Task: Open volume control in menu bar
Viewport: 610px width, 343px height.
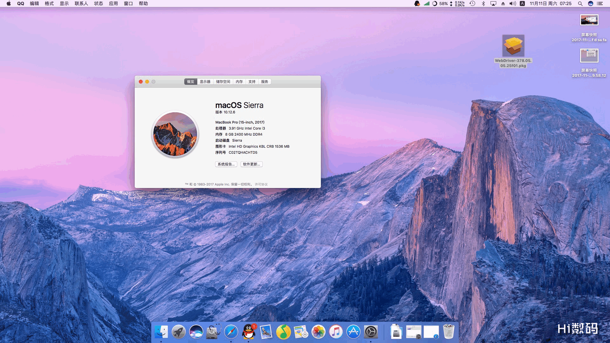Action: tap(512, 3)
